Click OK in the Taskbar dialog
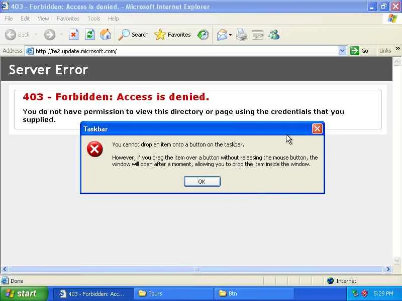This screenshot has width=402, height=301. coord(202,182)
